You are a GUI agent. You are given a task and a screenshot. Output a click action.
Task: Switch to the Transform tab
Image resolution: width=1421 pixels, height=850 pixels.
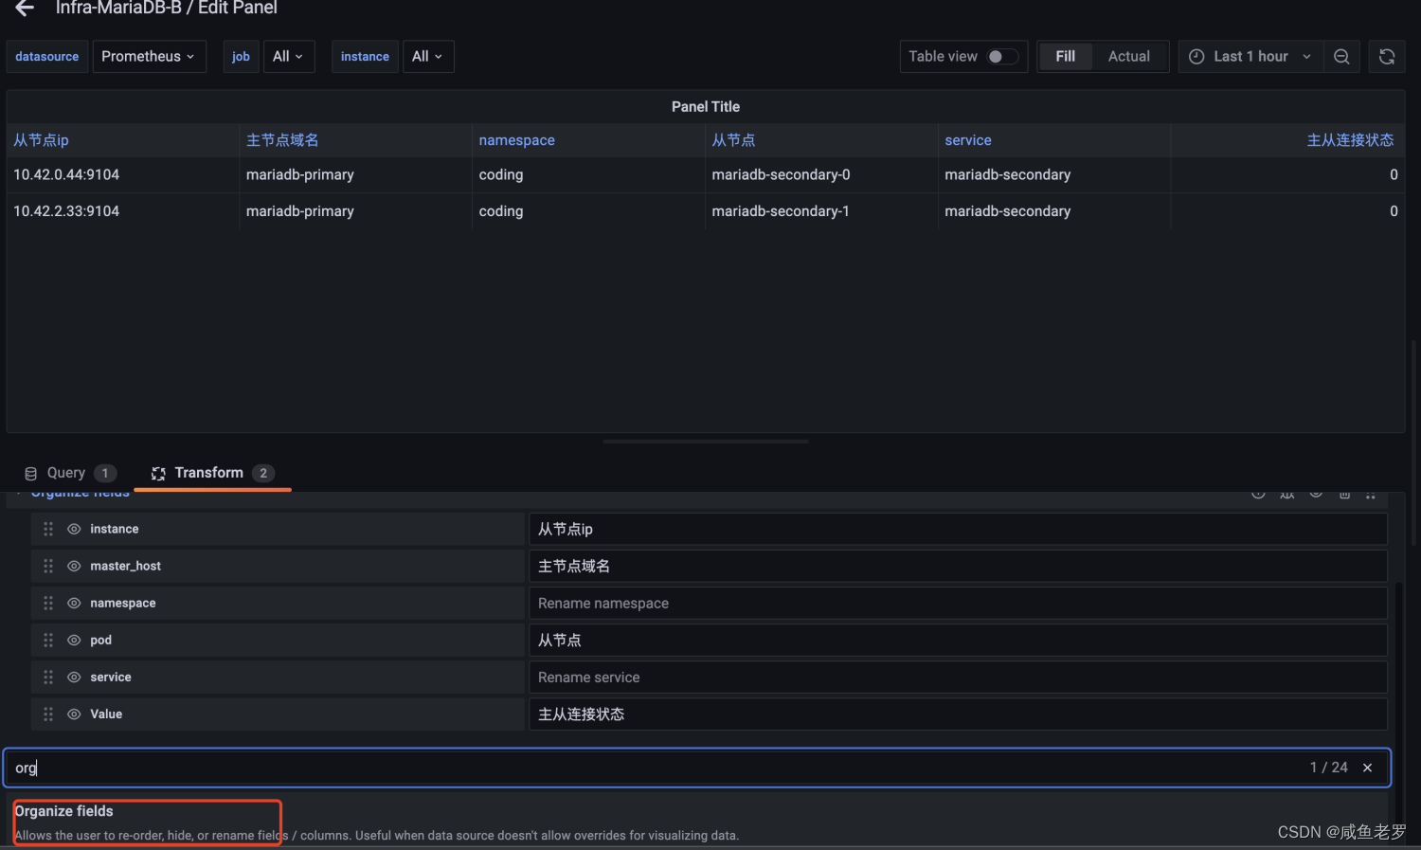point(212,473)
